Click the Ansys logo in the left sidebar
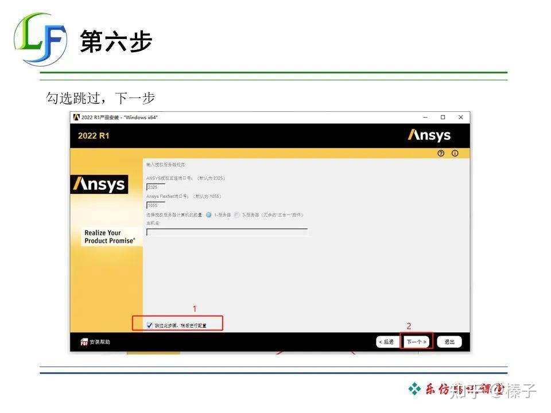Viewport: 551px width, 413px height. [100, 185]
